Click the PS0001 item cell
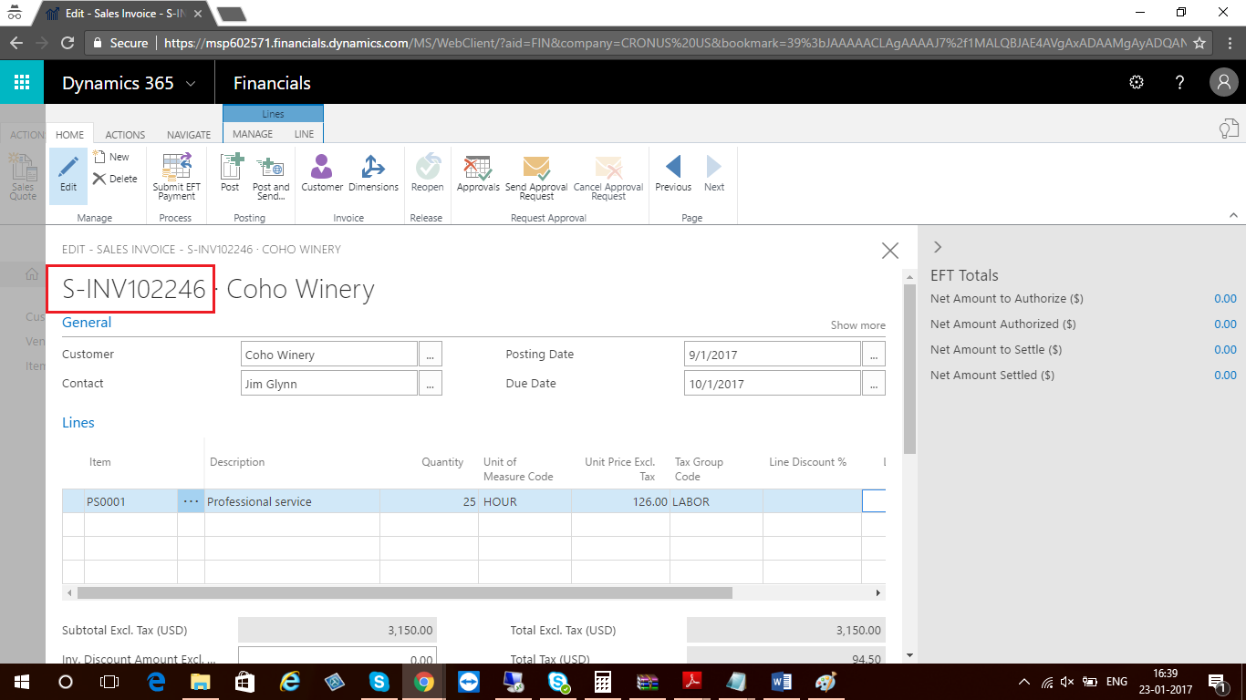The height and width of the screenshot is (700, 1246). (x=130, y=501)
